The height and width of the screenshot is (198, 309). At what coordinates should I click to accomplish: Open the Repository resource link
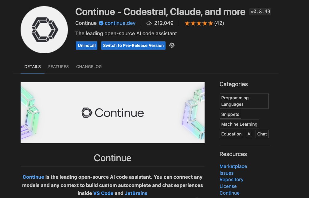click(231, 180)
